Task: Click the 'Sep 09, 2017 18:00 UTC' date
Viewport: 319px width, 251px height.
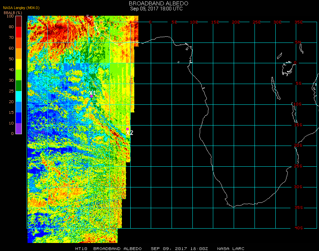Action: pos(156,9)
